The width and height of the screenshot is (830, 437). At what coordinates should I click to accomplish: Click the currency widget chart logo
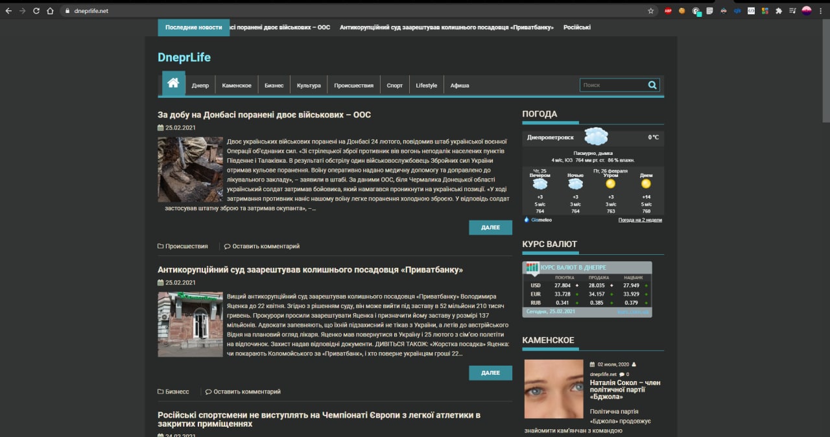pyautogui.click(x=532, y=267)
